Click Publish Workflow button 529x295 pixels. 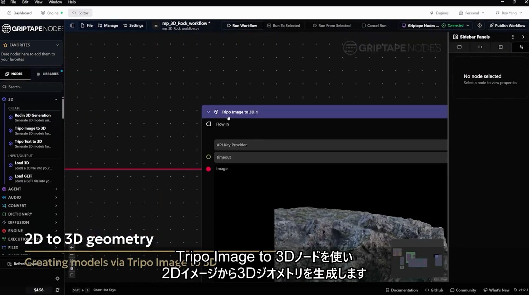point(507,26)
